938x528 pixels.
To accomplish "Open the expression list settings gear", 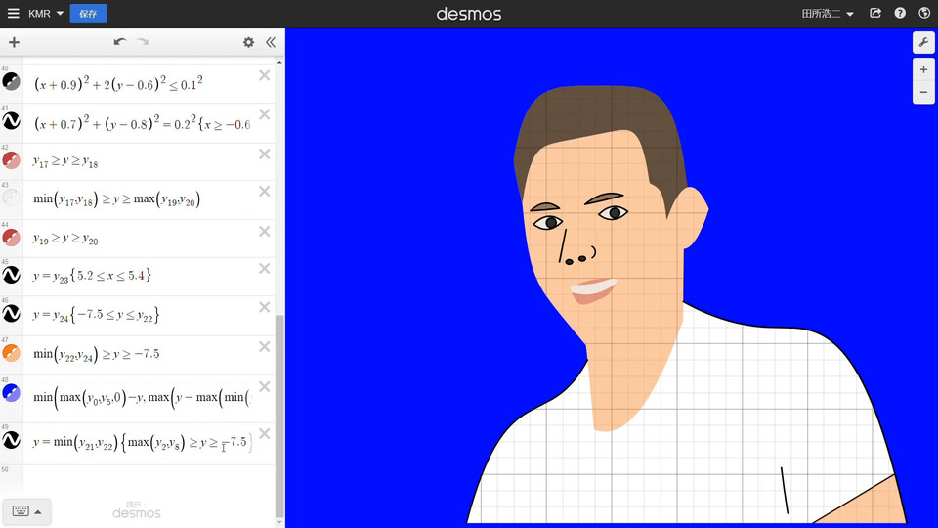I will click(248, 43).
